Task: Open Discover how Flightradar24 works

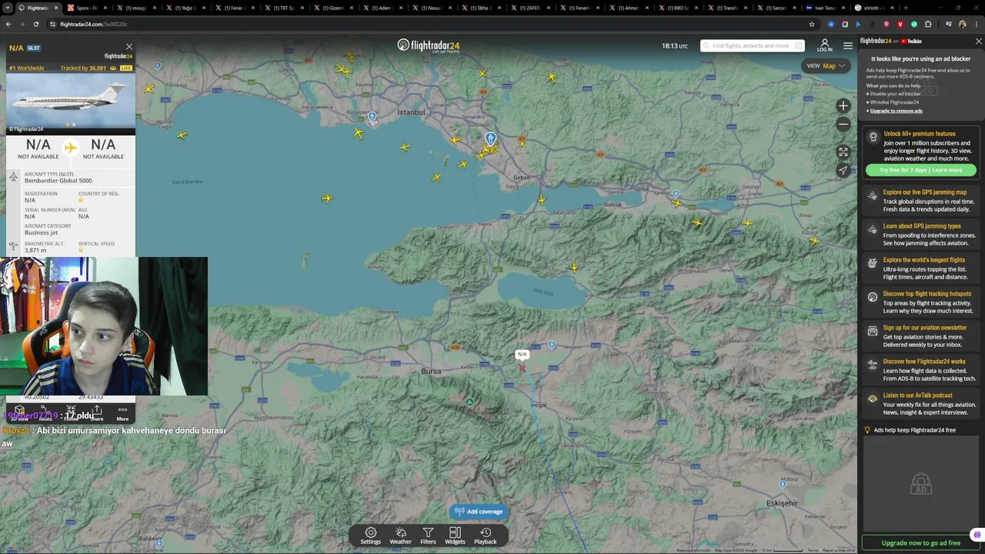Action: 920,369
